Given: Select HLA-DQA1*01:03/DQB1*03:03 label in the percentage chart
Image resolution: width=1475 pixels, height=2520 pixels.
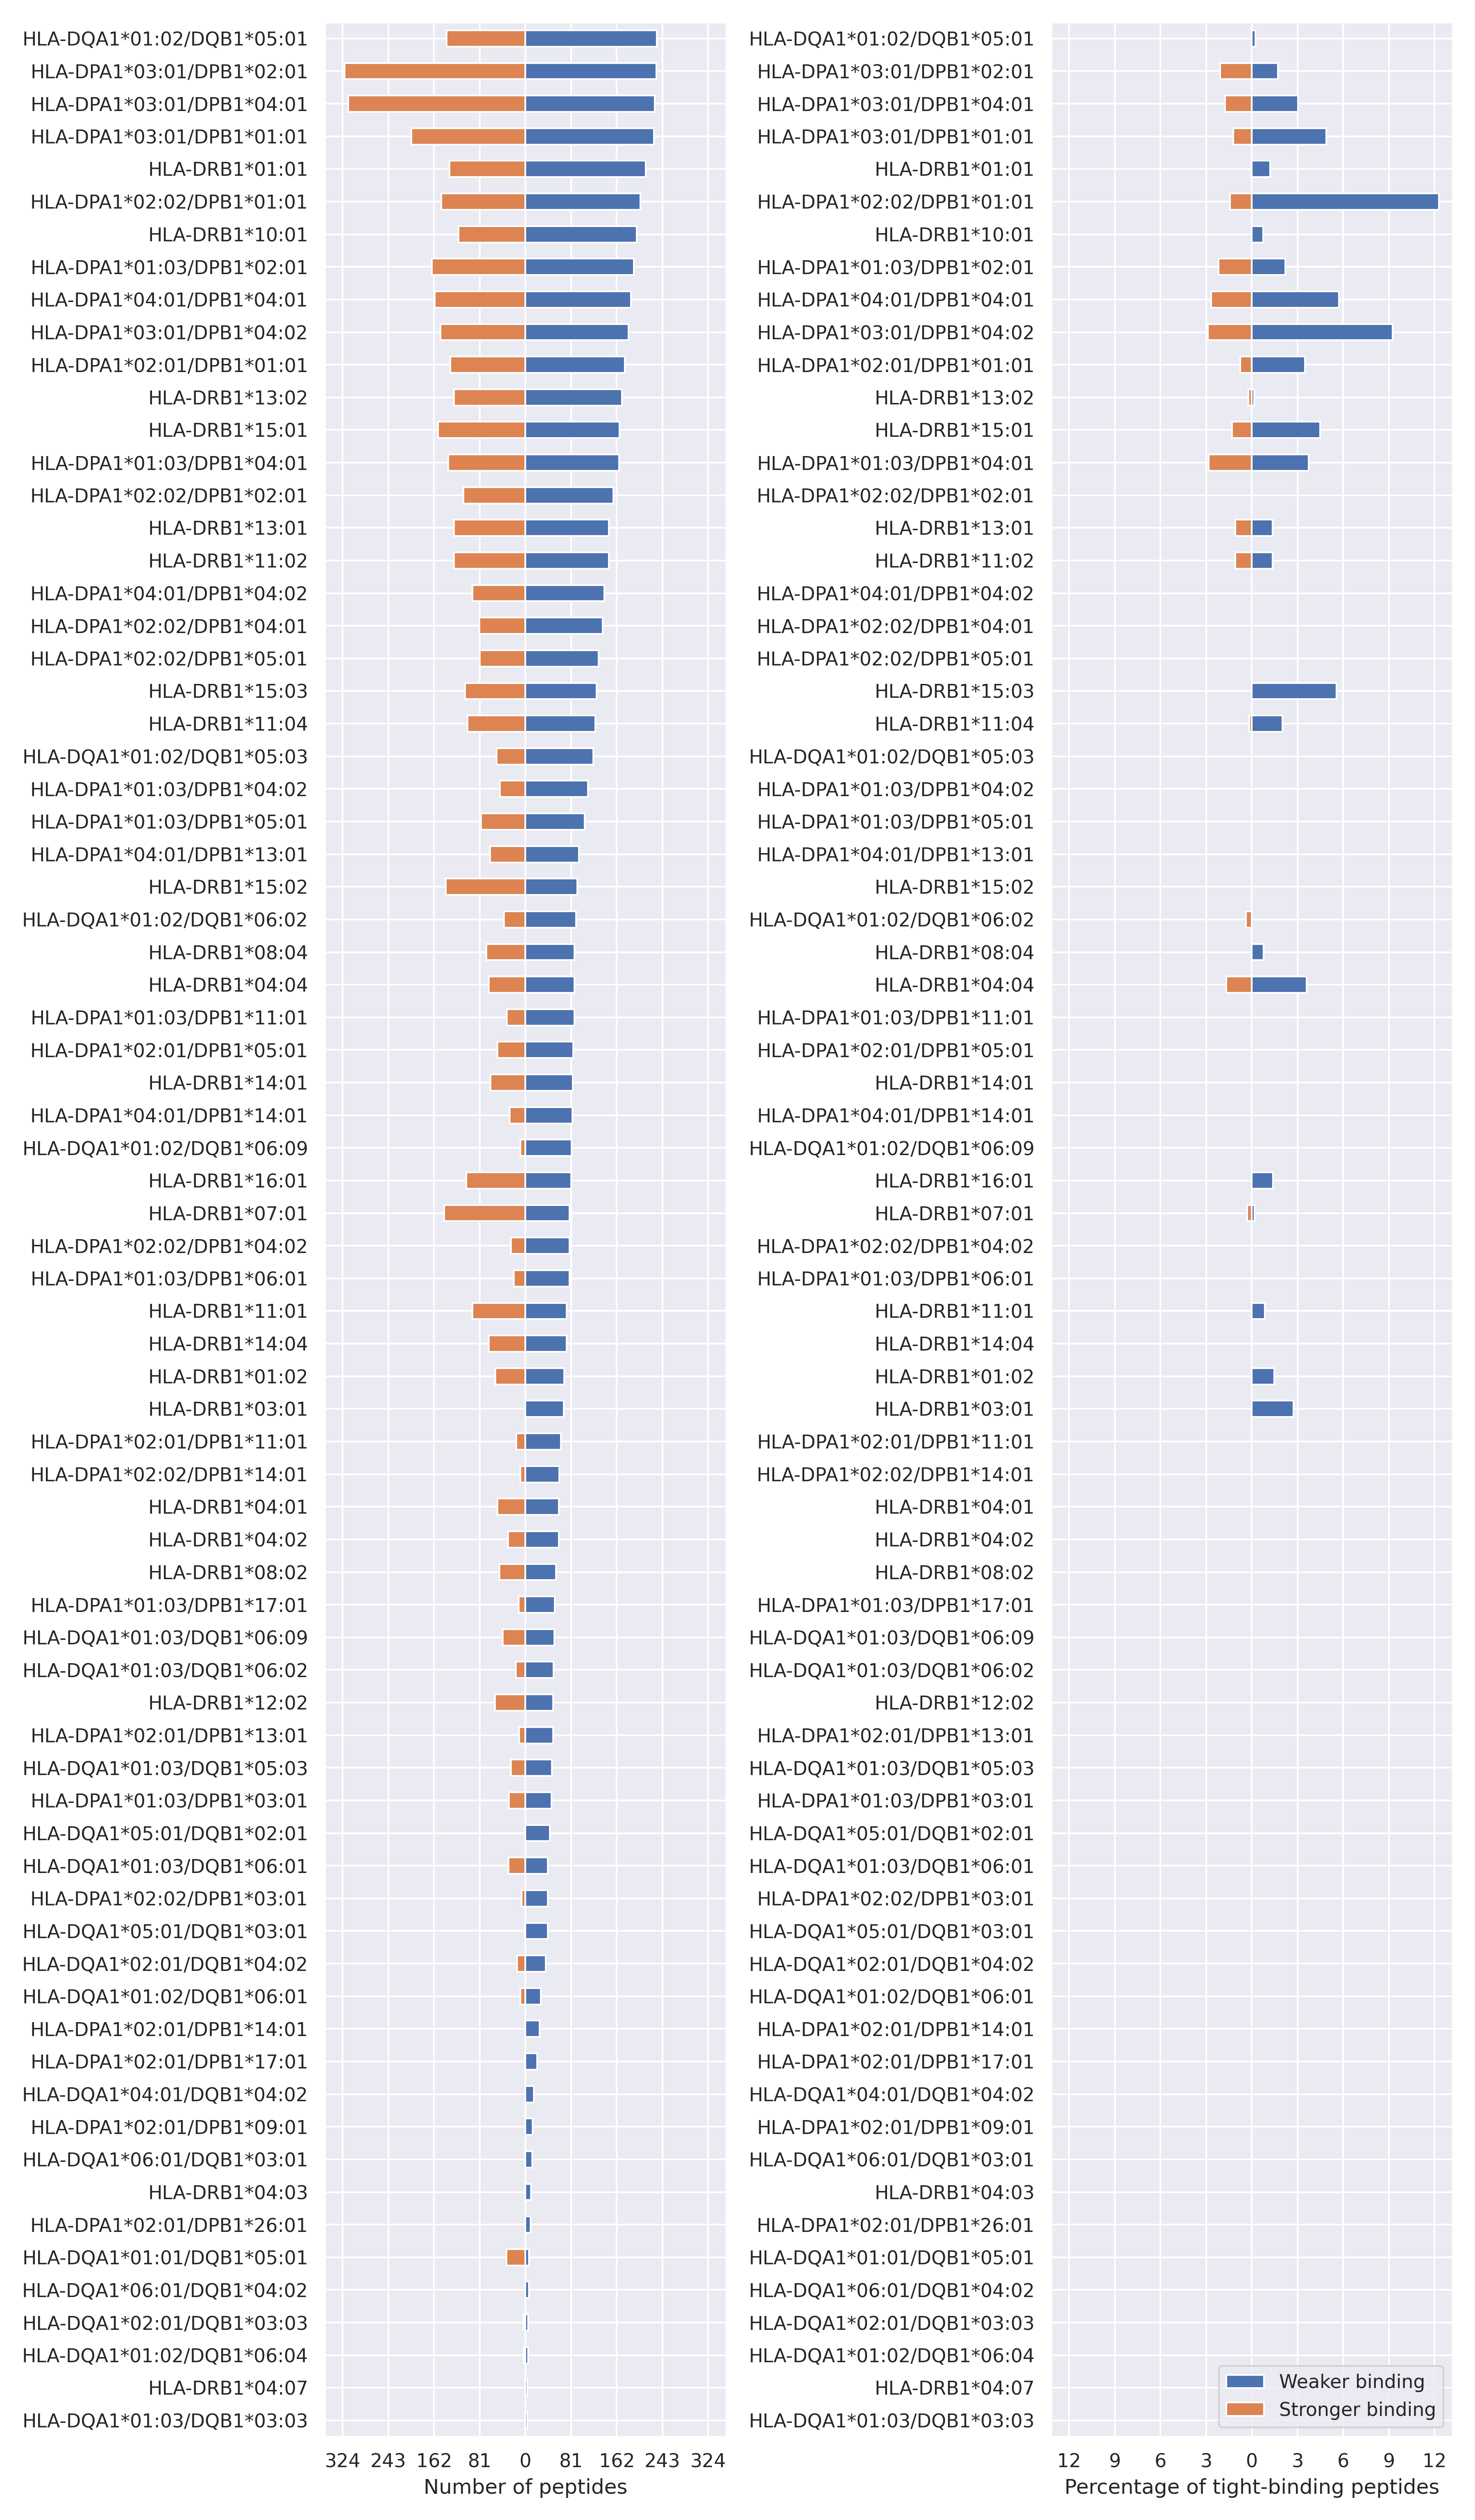Looking at the screenshot, I should pyautogui.click(x=891, y=2421).
